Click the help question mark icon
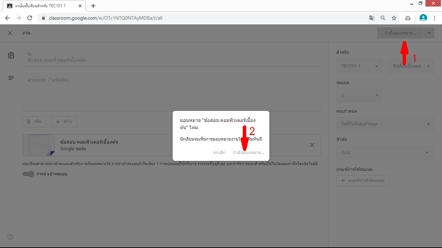The width and height of the screenshot is (442, 248). (11, 237)
